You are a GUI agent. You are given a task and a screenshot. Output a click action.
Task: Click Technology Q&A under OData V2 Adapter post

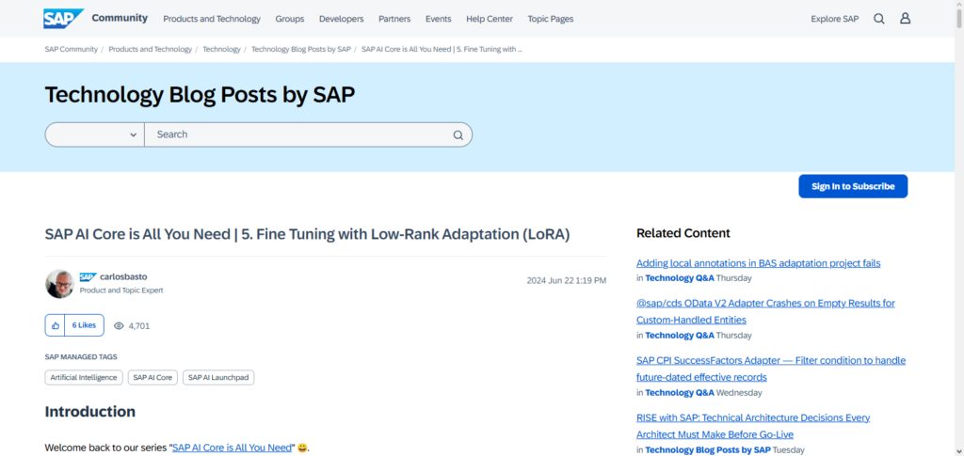680,336
